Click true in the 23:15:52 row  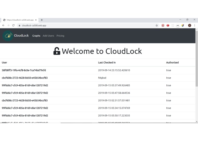coord(169,70)
